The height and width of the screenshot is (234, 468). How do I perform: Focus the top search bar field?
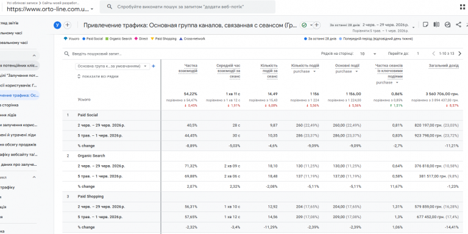(x=188, y=7)
